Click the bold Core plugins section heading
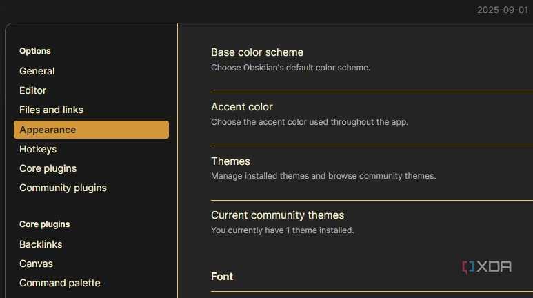Image resolution: width=533 pixels, height=298 pixels. click(x=45, y=224)
